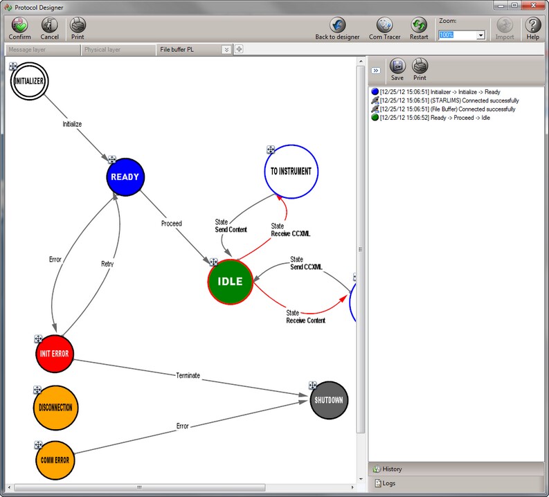Save the history log
This screenshot has height=497, width=549.
click(397, 70)
